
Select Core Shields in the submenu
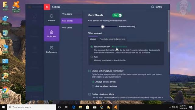[x=71, y=21]
